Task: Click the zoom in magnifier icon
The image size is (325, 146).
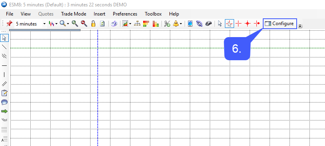Action: (x=75, y=24)
